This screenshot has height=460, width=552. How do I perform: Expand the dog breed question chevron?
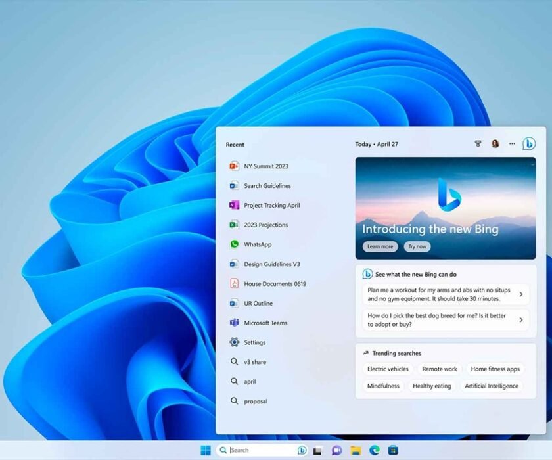pos(521,320)
